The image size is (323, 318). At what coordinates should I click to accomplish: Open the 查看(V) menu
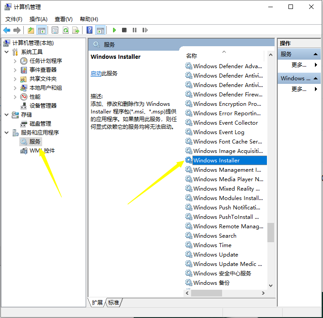coord(63,19)
